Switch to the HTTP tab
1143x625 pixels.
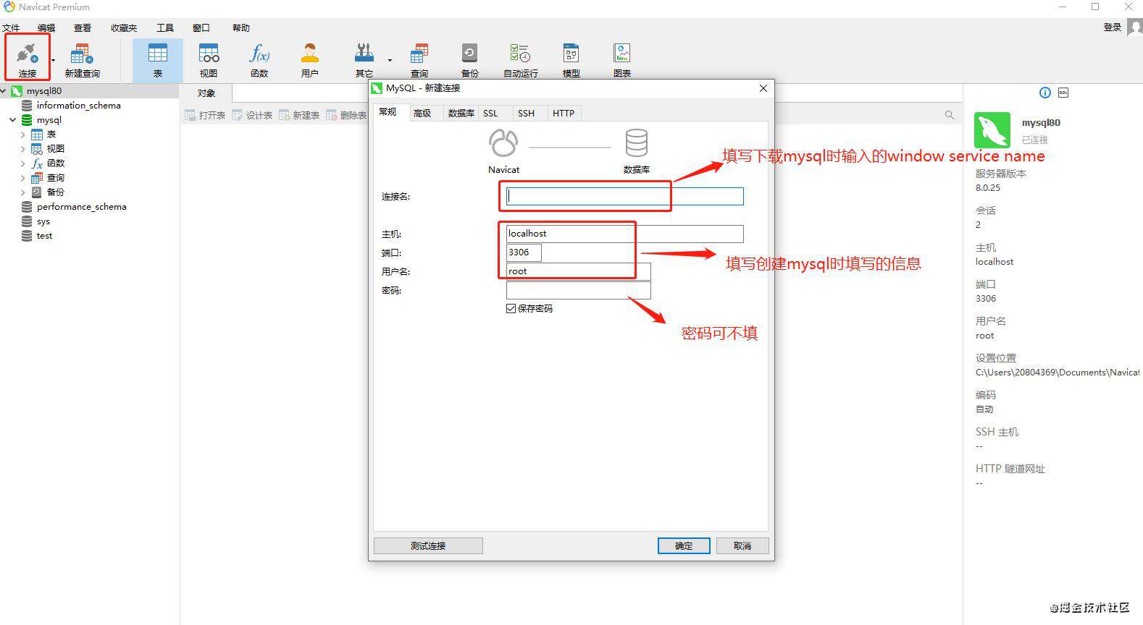coord(564,114)
